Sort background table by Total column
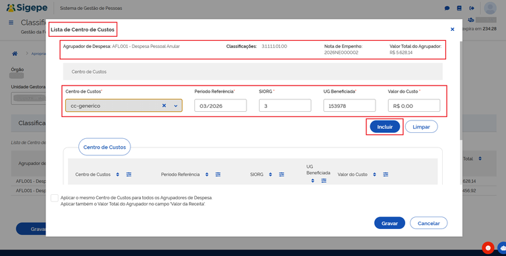506x256 pixels. point(480,159)
